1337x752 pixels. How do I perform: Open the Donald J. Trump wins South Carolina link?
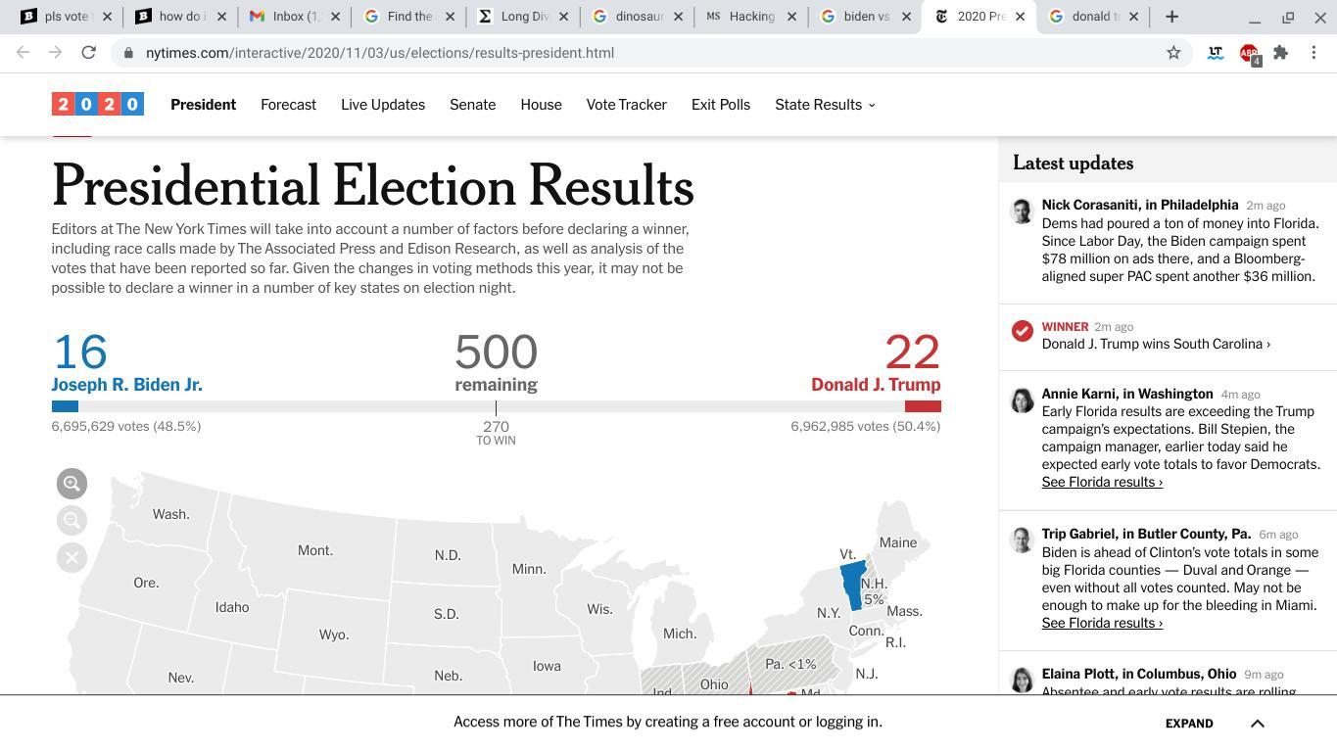tap(1156, 344)
